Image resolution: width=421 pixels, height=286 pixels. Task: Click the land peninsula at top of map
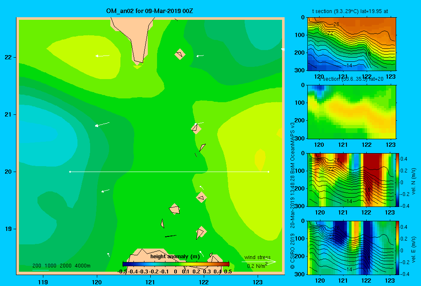click(x=133, y=40)
